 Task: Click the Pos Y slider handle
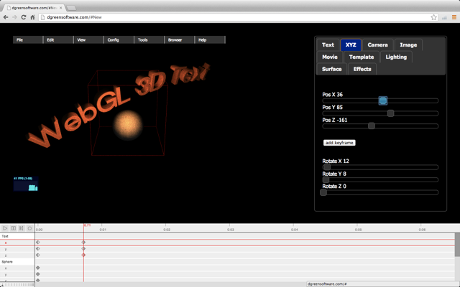(x=390, y=113)
